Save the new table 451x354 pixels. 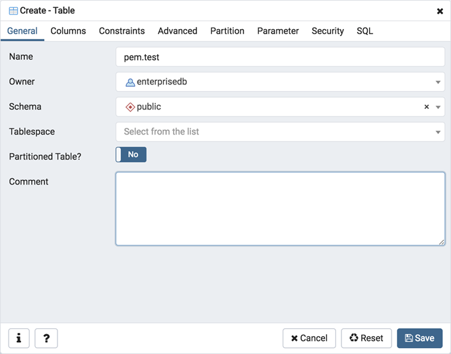(420, 338)
